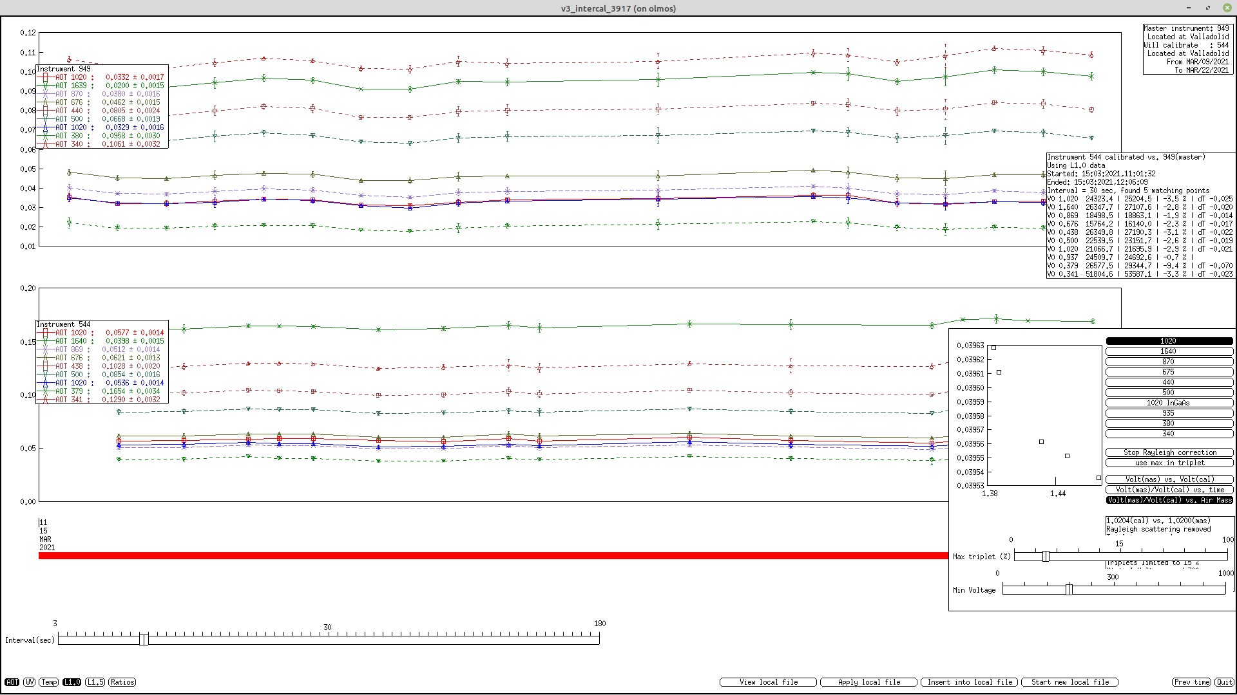Click the Quit button
Viewport: 1237px width, 695px height.
(1224, 682)
